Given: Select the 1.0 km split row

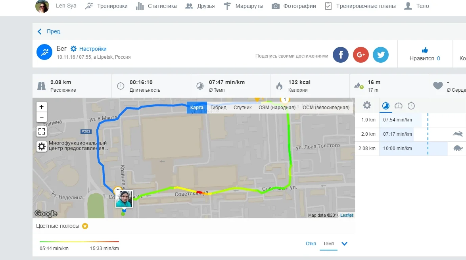Looking at the screenshot, I should click(410, 120).
